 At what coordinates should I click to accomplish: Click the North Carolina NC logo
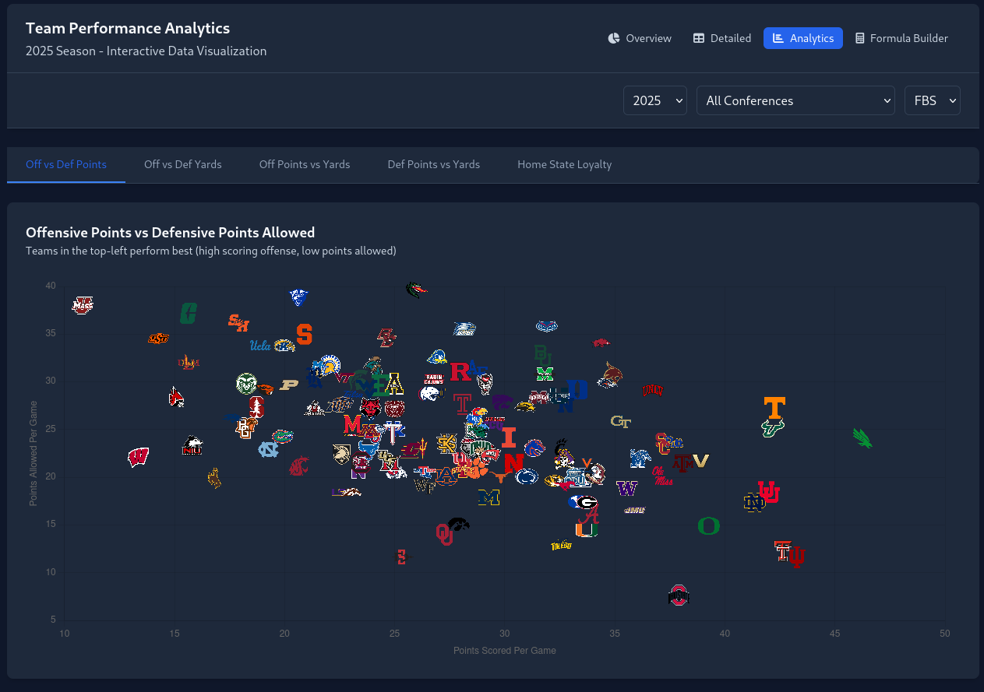268,448
